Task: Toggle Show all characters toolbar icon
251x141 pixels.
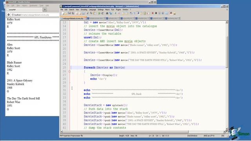Action: tap(134, 13)
